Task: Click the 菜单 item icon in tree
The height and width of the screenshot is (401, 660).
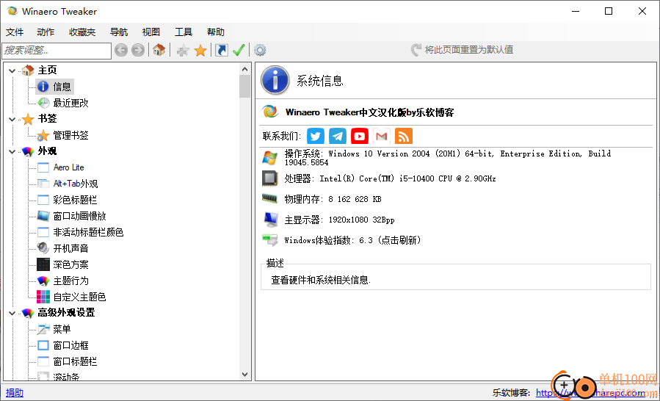Action: coord(43,329)
